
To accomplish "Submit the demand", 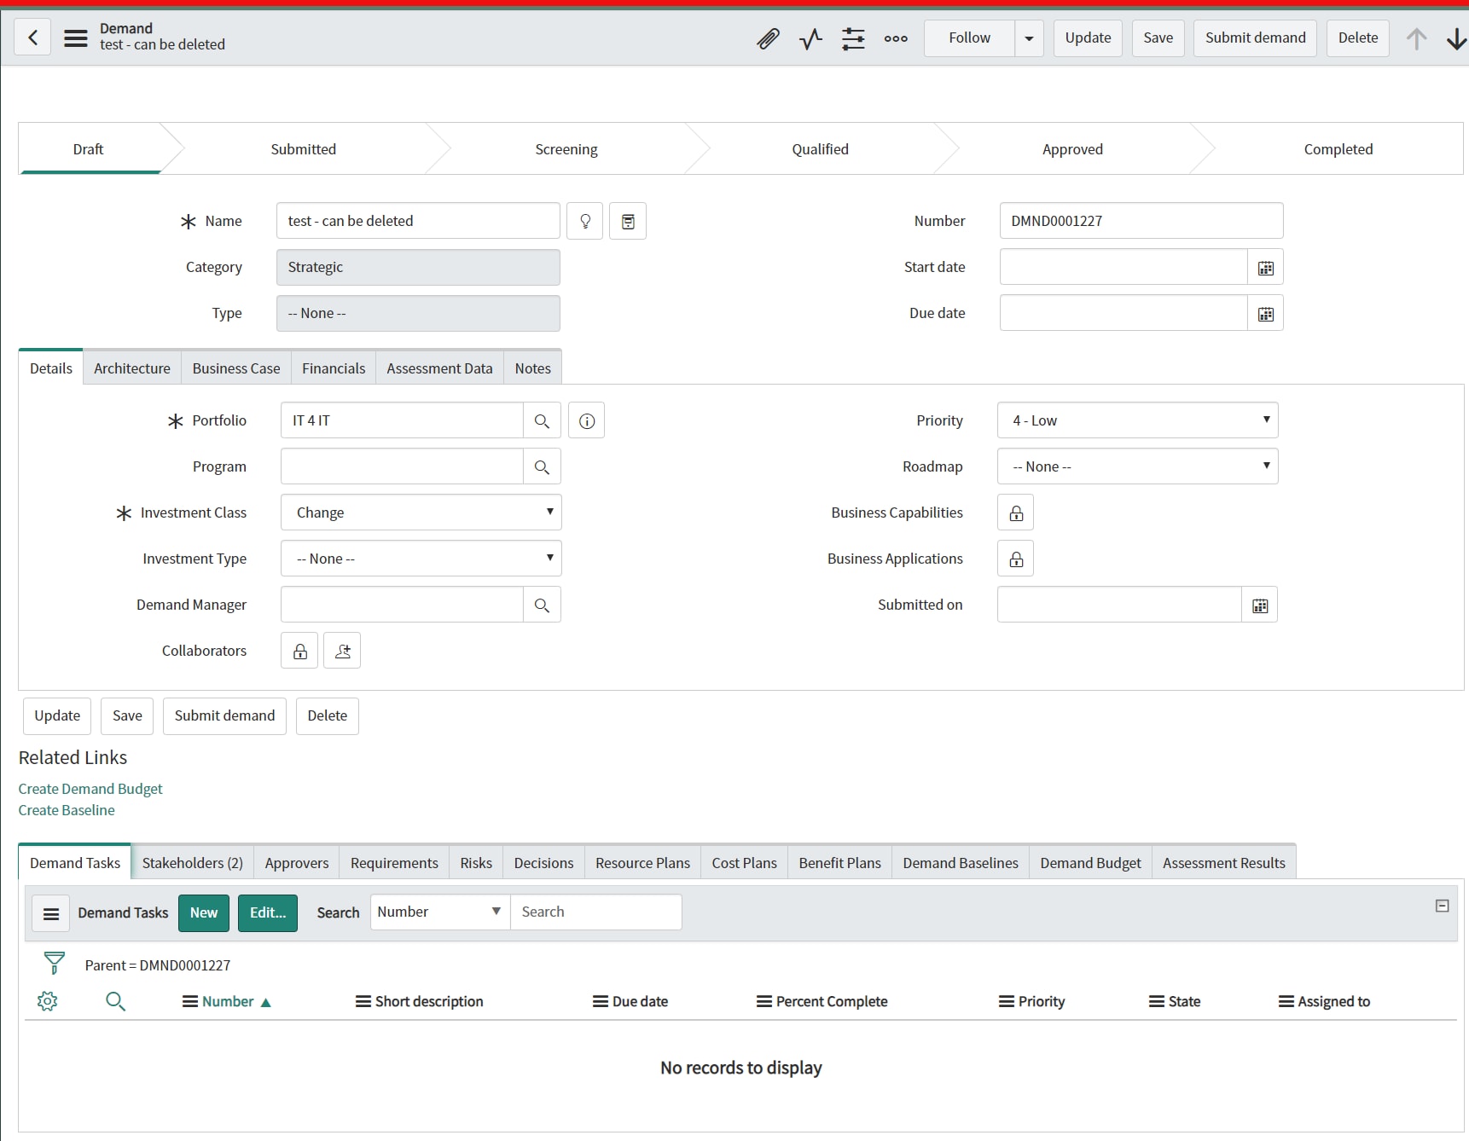I will [x=1254, y=38].
